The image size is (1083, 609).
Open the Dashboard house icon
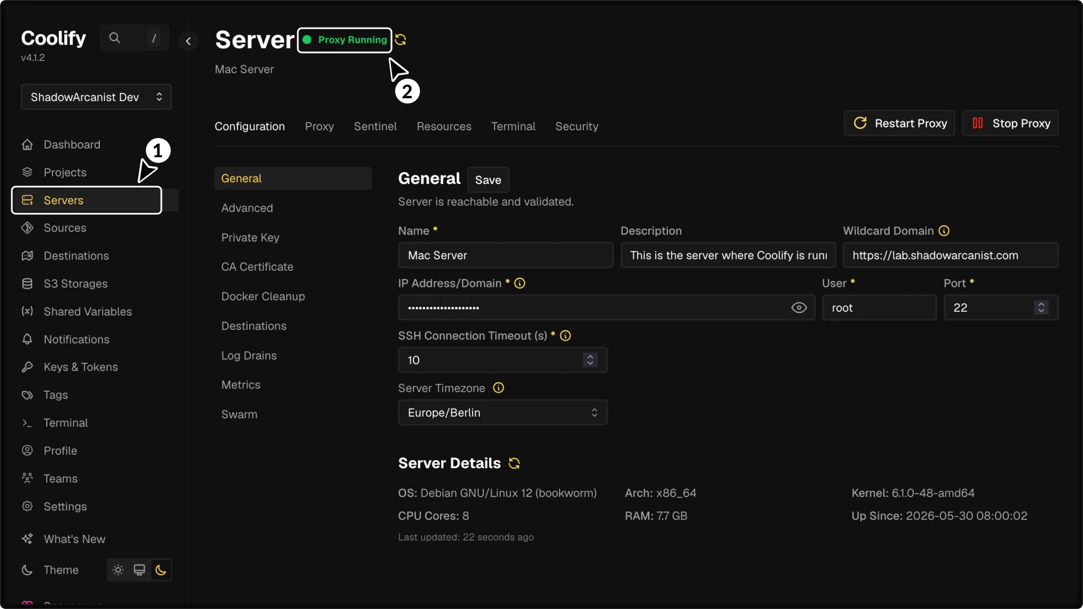[27, 145]
